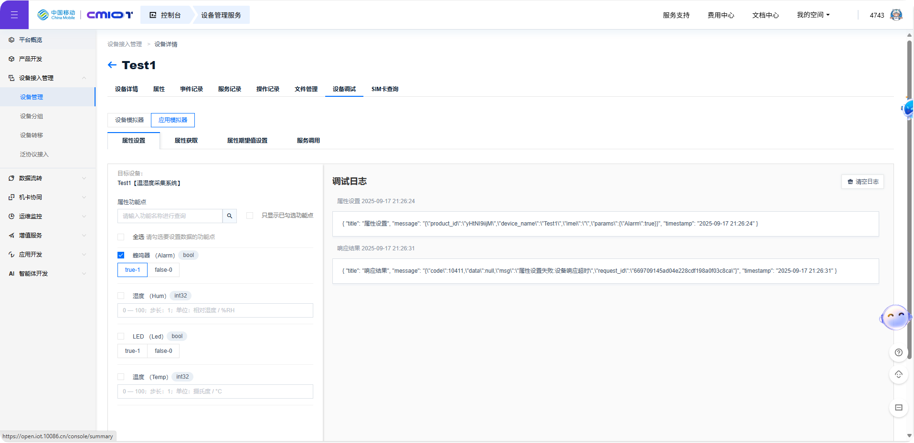Click the search magnifier beside the function filter

pyautogui.click(x=229, y=216)
